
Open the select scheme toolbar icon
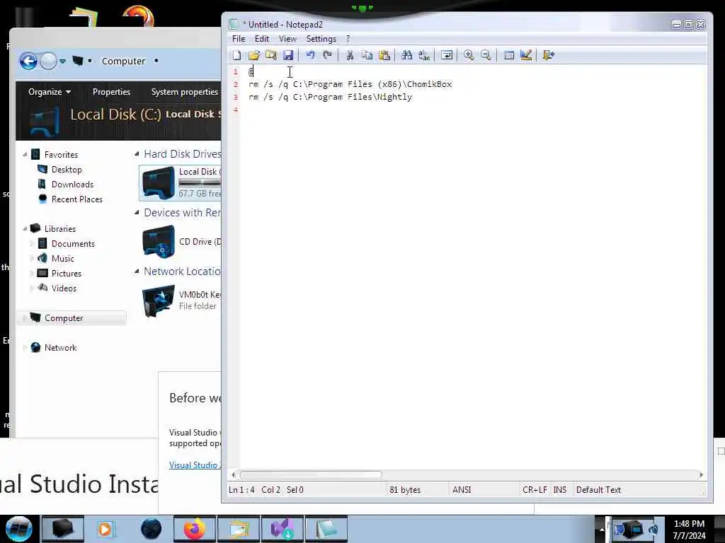(x=509, y=55)
